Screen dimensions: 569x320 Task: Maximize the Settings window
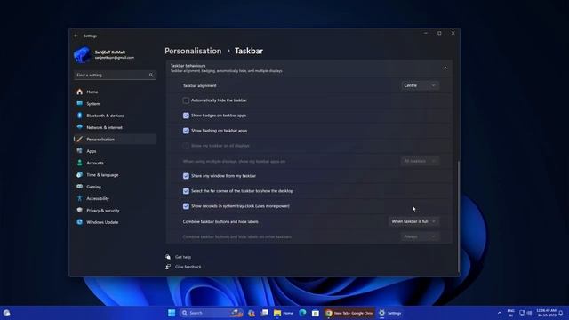click(x=439, y=33)
